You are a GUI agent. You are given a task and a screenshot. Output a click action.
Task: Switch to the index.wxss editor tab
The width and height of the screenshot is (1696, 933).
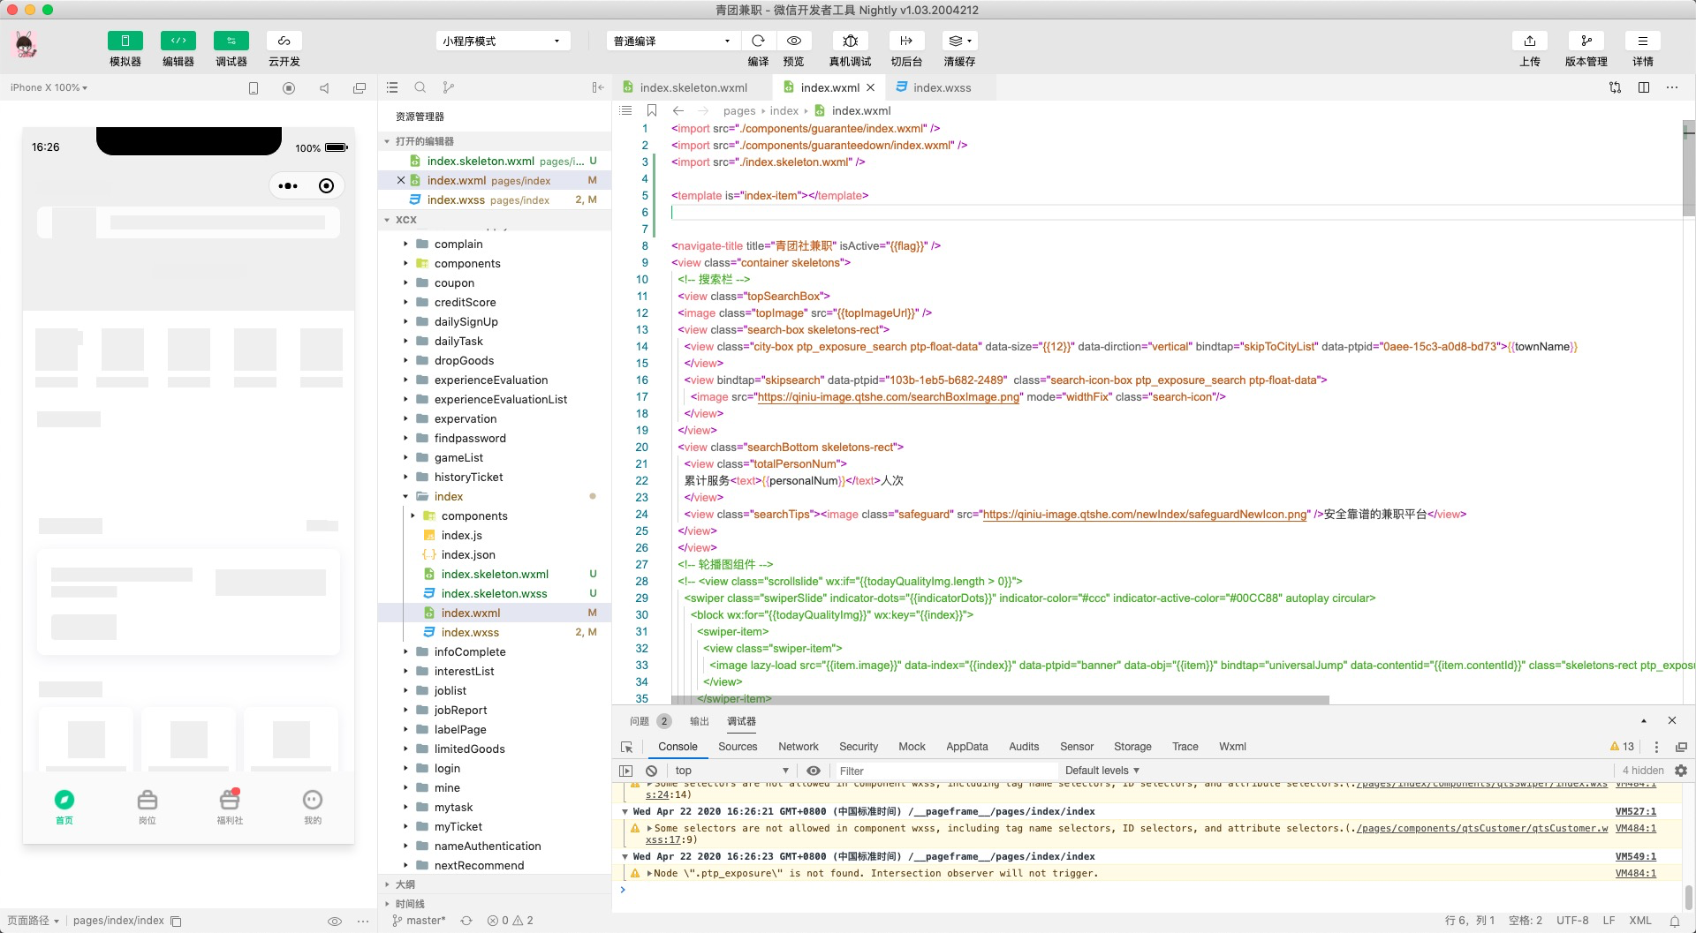(941, 87)
